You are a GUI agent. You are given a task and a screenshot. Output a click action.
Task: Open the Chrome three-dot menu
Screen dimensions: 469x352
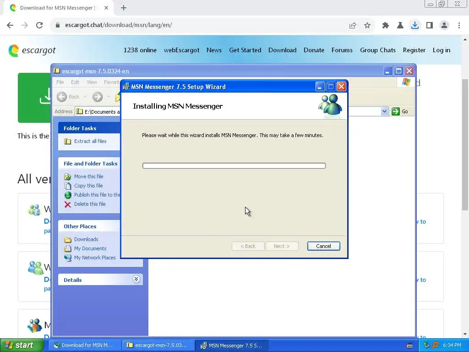[x=459, y=26]
